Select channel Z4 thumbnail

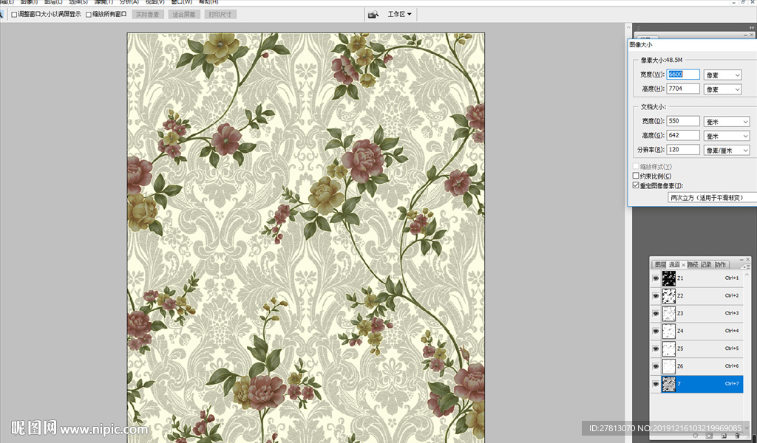coord(668,332)
